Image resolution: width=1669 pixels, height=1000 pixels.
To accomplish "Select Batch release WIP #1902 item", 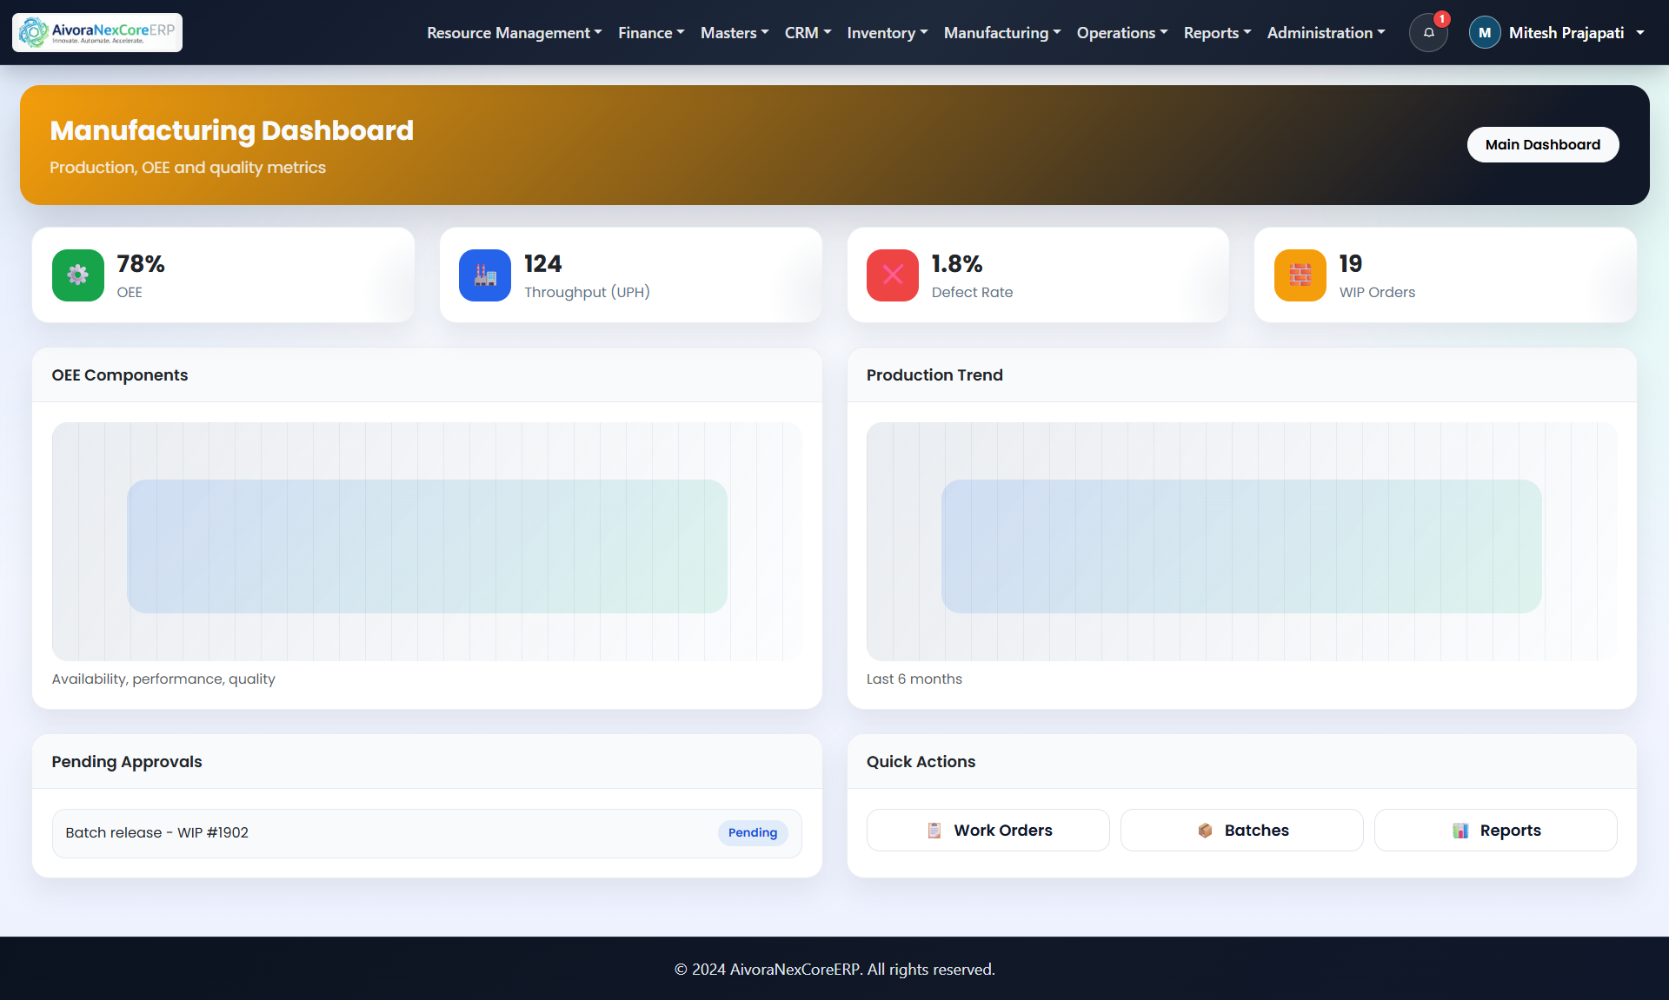I will click(157, 833).
